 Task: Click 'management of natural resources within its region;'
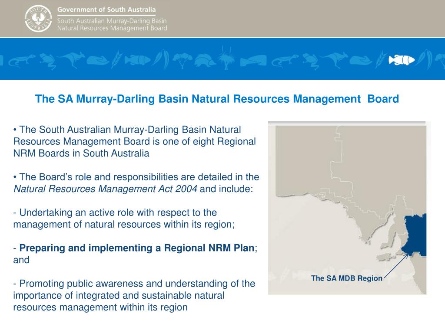pyautogui.click(x=124, y=224)
